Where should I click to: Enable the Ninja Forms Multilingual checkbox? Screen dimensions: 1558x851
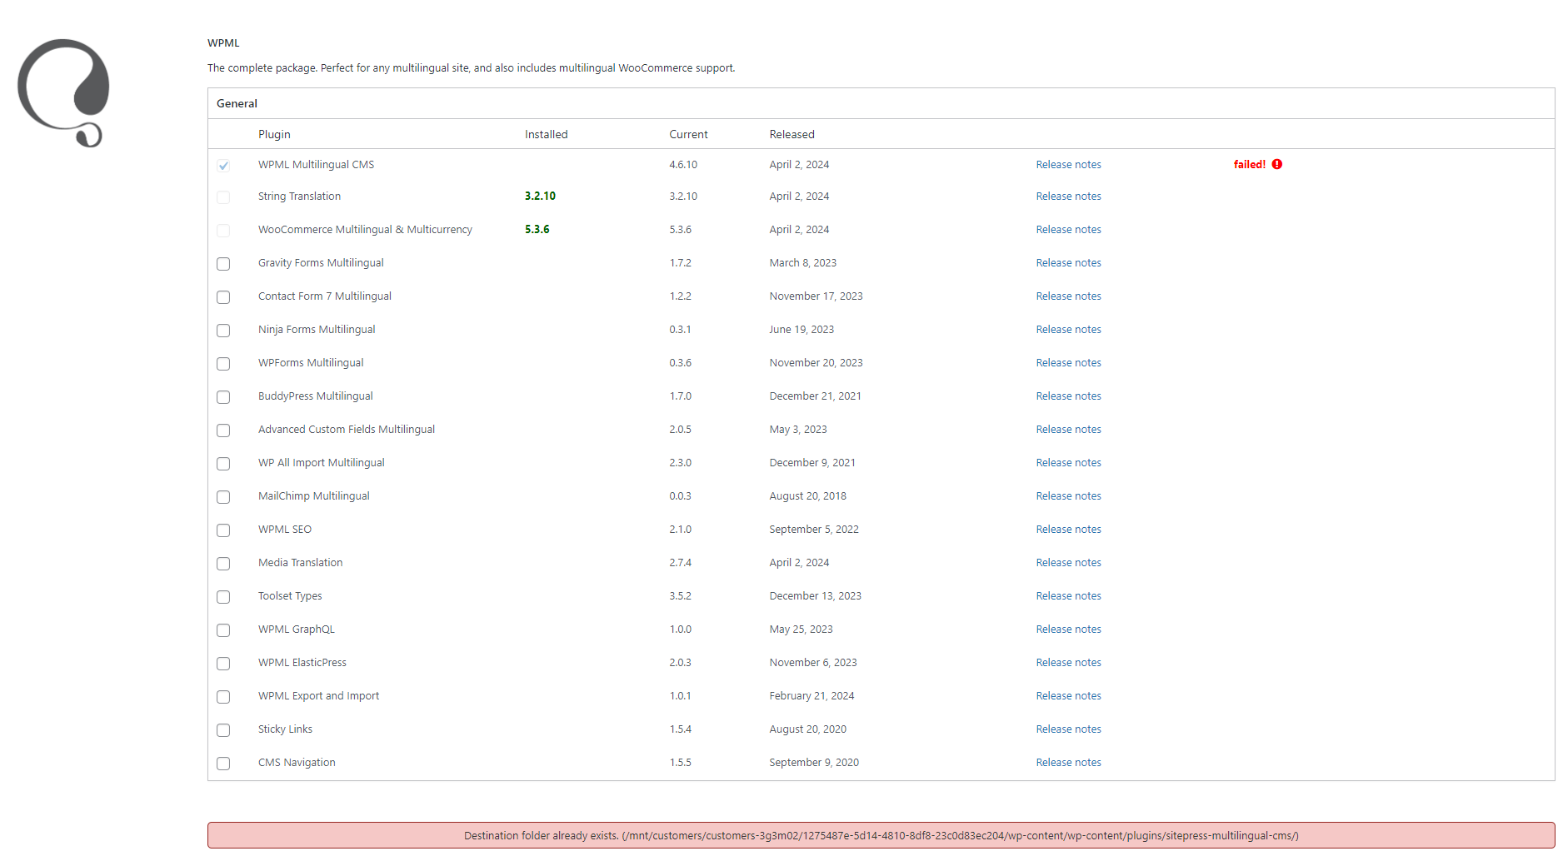click(223, 331)
